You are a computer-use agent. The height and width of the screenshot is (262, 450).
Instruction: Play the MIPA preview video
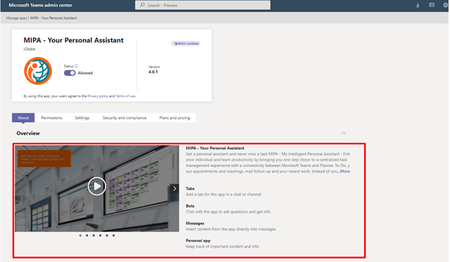97,186
